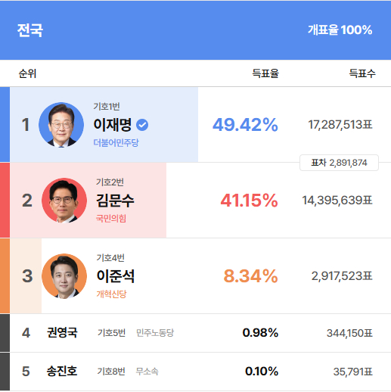Open 더불어민주당 party label
The image size is (391, 392).
(116, 143)
